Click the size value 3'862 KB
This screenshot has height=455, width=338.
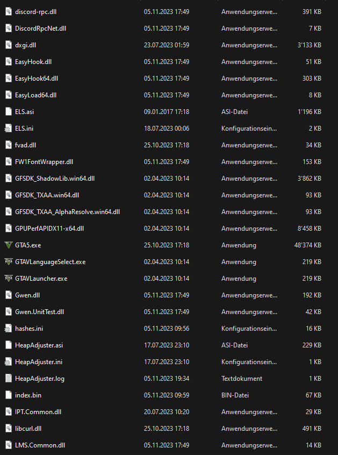(310, 179)
